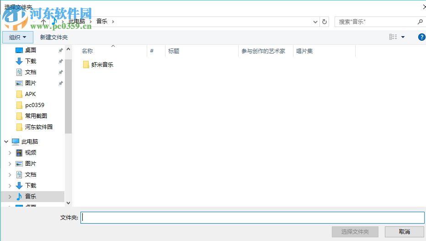
Task: Click the 音乐 breadcrumb in address bar
Action: click(102, 21)
